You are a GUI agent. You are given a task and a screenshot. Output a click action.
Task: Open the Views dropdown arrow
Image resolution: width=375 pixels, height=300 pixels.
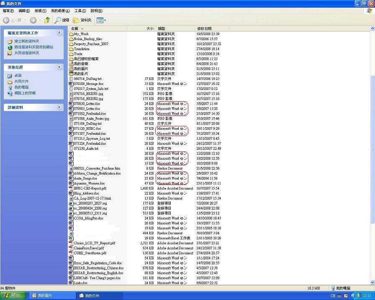105,21
